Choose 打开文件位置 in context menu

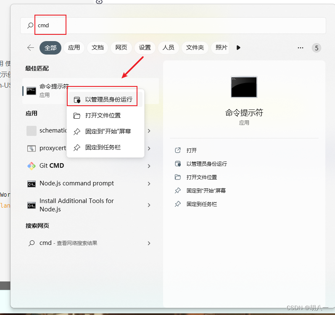coord(105,115)
